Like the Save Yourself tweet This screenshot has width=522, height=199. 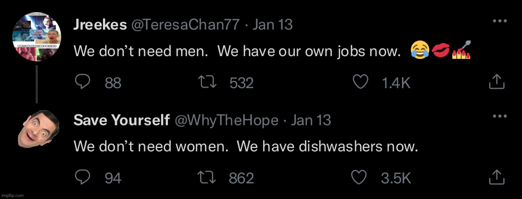coord(361,178)
